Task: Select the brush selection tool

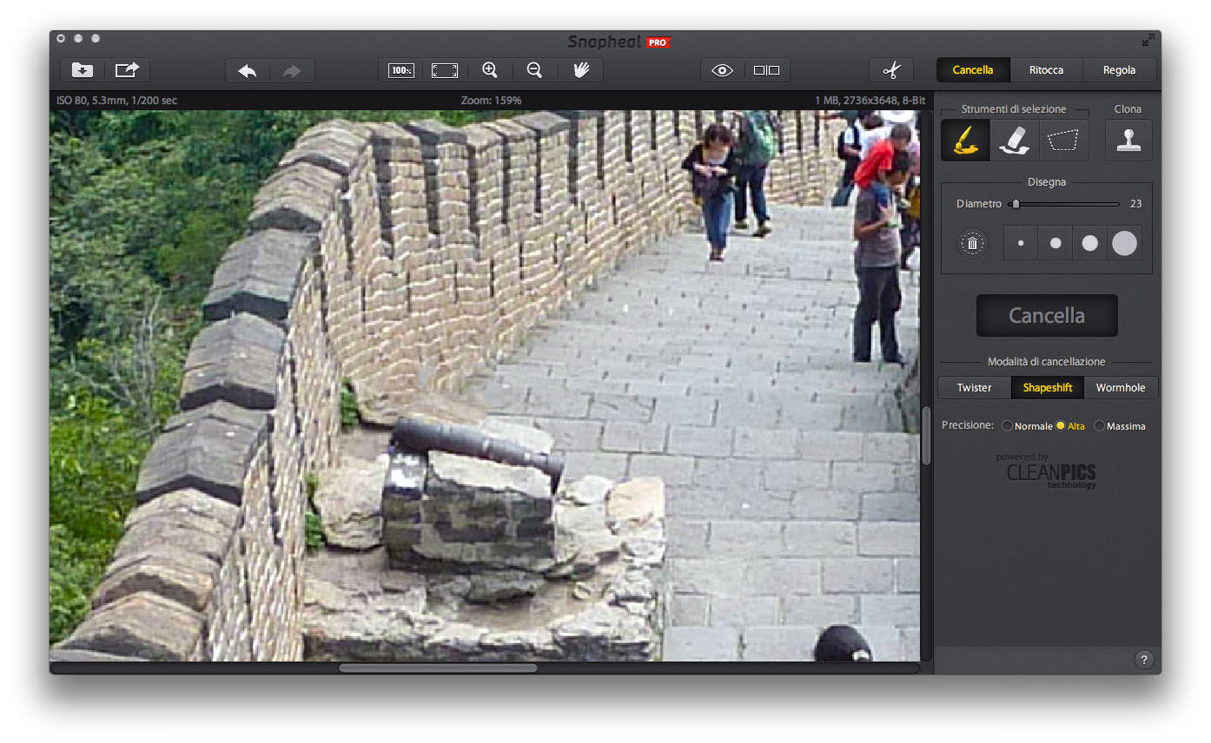Action: 966,140
